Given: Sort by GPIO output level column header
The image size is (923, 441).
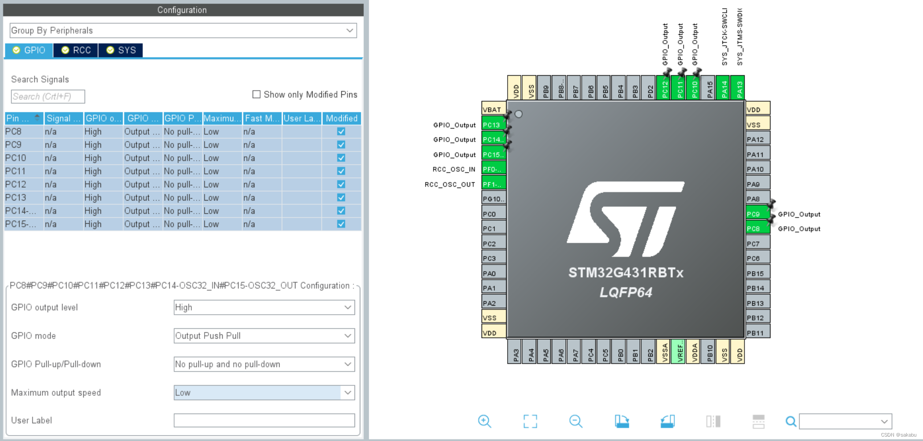Looking at the screenshot, I should tap(103, 118).
